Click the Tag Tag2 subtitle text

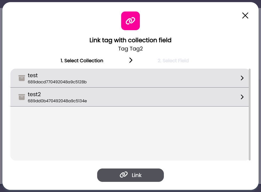130,49
